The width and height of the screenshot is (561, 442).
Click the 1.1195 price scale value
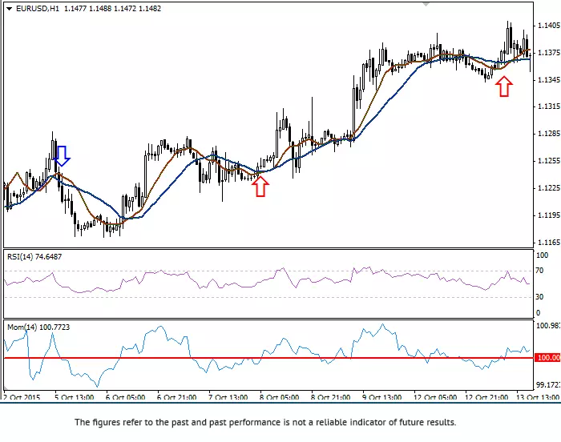coord(549,215)
